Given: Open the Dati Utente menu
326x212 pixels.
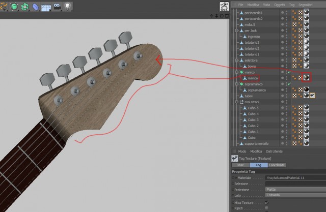Looking at the screenshot, I should click(x=274, y=151).
